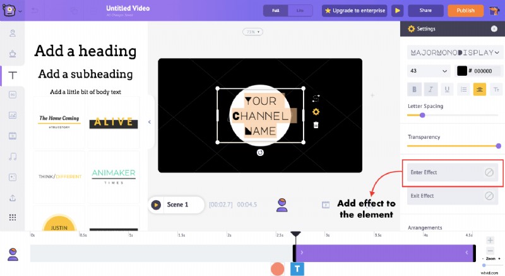
Task: Click Add a little bit of body text
Action: tap(85, 92)
